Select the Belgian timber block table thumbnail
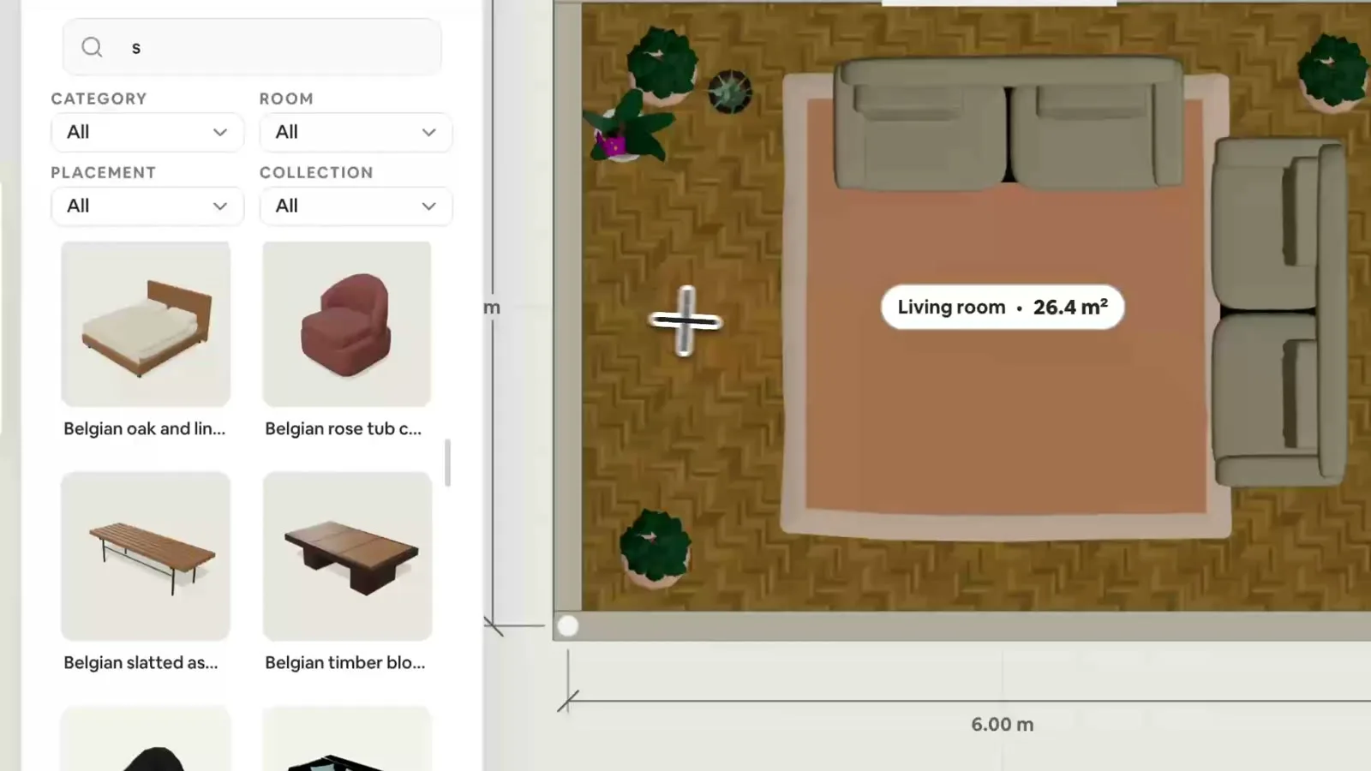1371x771 pixels. 347,556
